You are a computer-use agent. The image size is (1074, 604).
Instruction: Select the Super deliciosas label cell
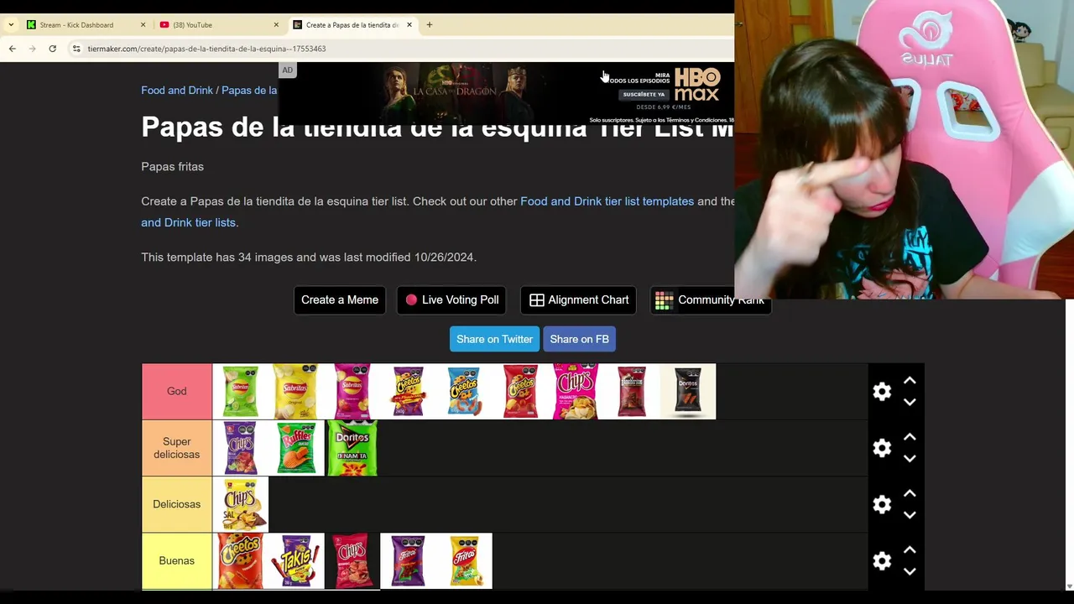[177, 448]
